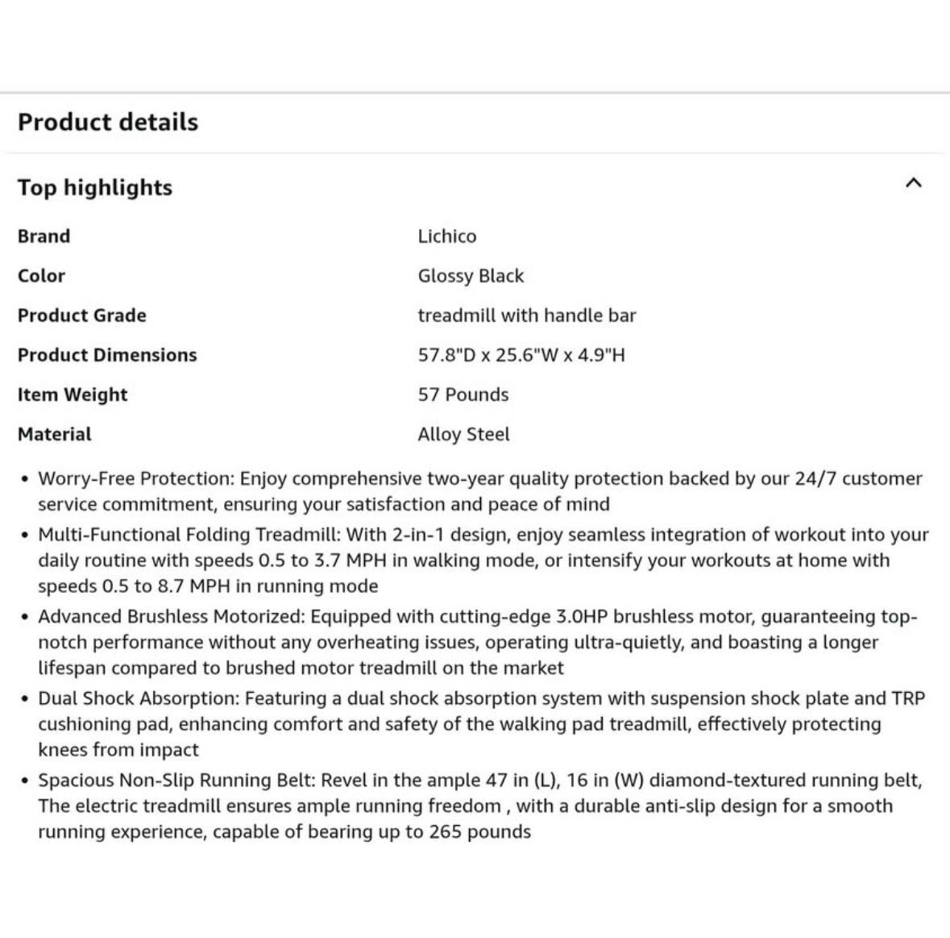Click the Color label
The image size is (950, 938).
(x=41, y=276)
